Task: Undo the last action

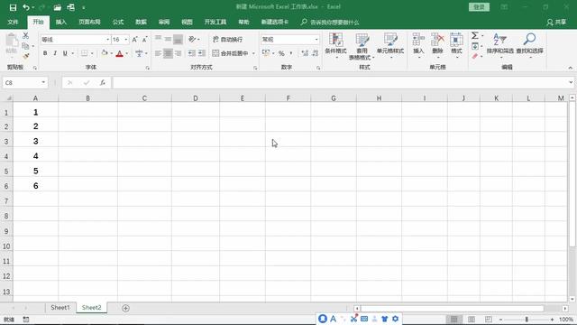Action: click(x=26, y=7)
